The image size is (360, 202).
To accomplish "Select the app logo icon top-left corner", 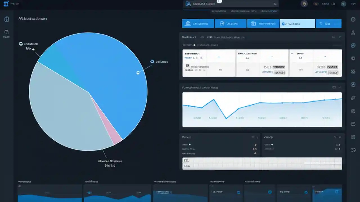I will [6, 4].
